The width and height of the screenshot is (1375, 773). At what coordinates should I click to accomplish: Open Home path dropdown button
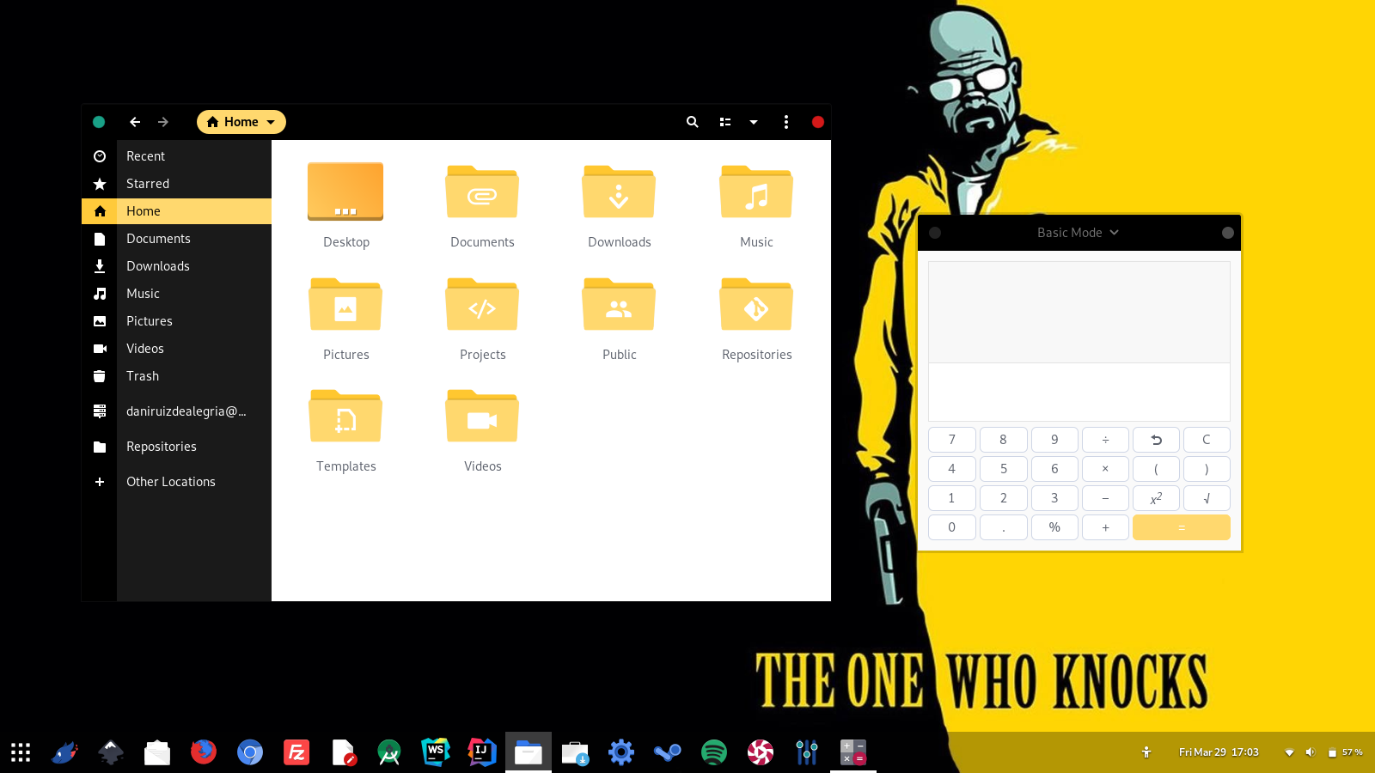point(241,122)
